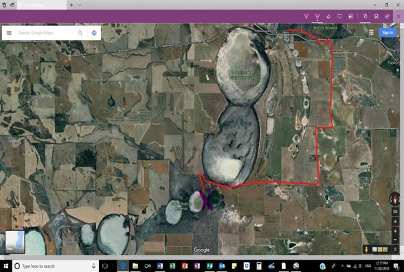Image resolution: width=404 pixels, height=272 pixels.
Task: Zoom in with the plus button
Action: 395,231
